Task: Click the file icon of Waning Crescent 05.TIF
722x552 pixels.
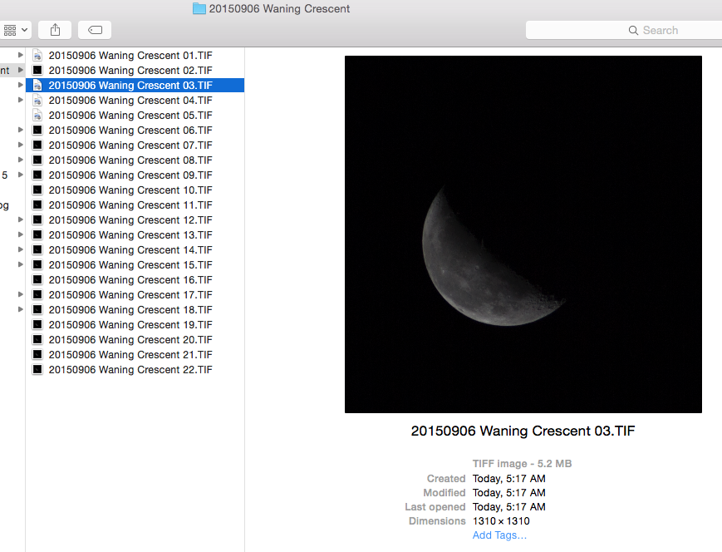Action: tap(37, 115)
